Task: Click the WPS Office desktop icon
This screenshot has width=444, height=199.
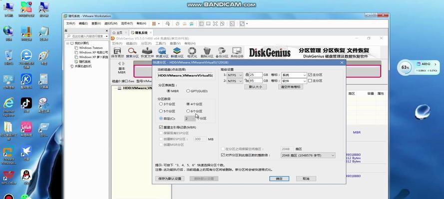Action: (9, 178)
